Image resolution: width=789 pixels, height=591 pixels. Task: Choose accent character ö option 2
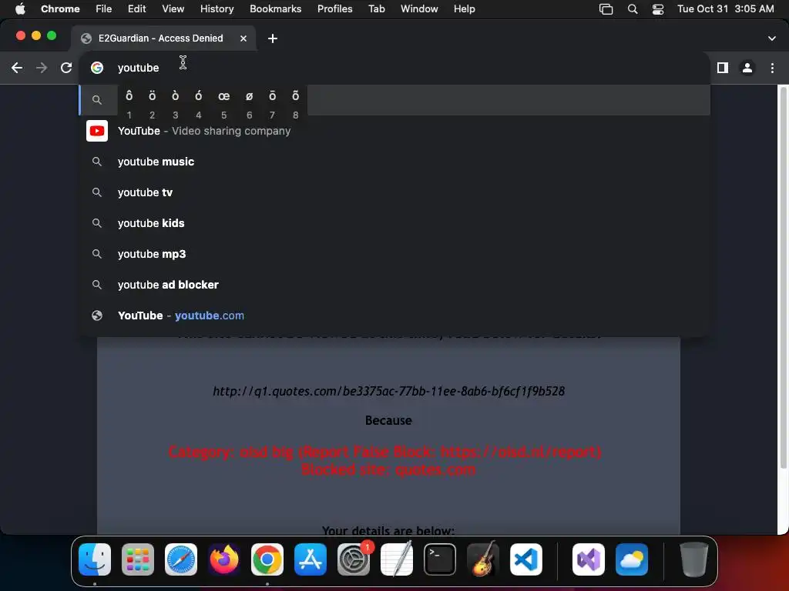pyautogui.click(x=152, y=104)
